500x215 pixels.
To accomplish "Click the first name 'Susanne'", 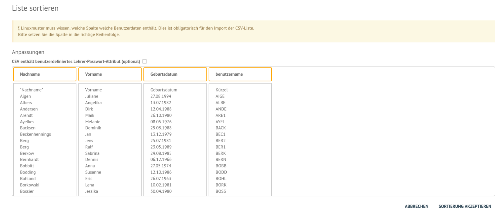I will (93, 172).
